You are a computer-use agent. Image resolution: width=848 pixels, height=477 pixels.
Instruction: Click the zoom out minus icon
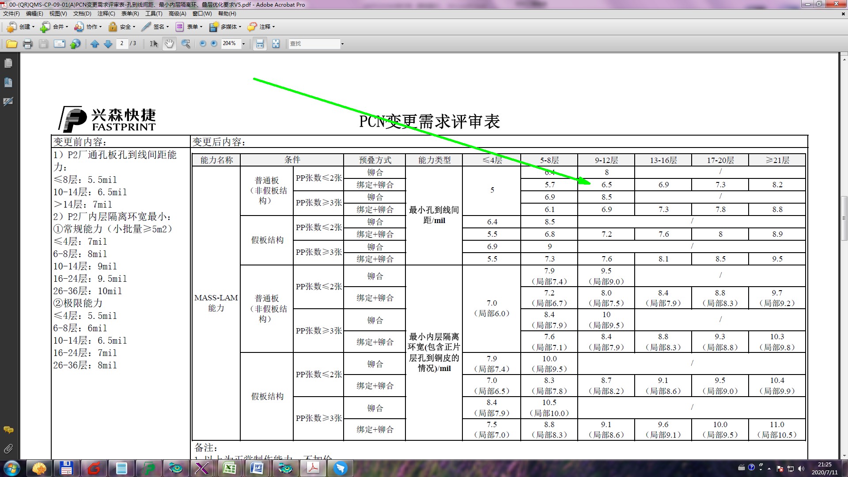pos(203,44)
